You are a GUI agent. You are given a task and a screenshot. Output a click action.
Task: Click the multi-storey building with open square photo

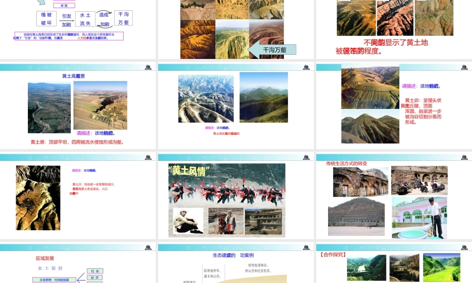pyautogui.click(x=356, y=216)
